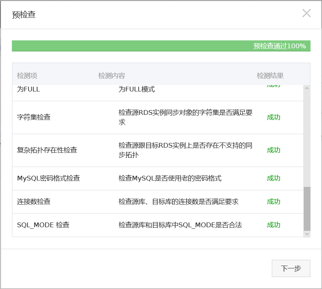Click the scrollbar up arrow in the check list
This screenshot has width=322, height=289.
[x=307, y=88]
